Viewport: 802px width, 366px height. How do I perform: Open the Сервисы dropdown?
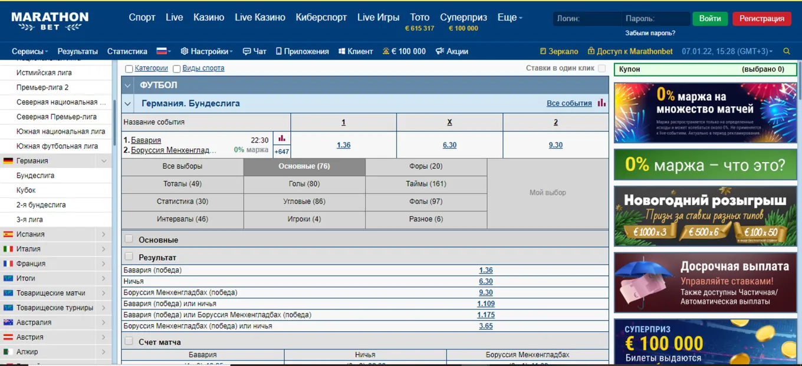click(30, 51)
